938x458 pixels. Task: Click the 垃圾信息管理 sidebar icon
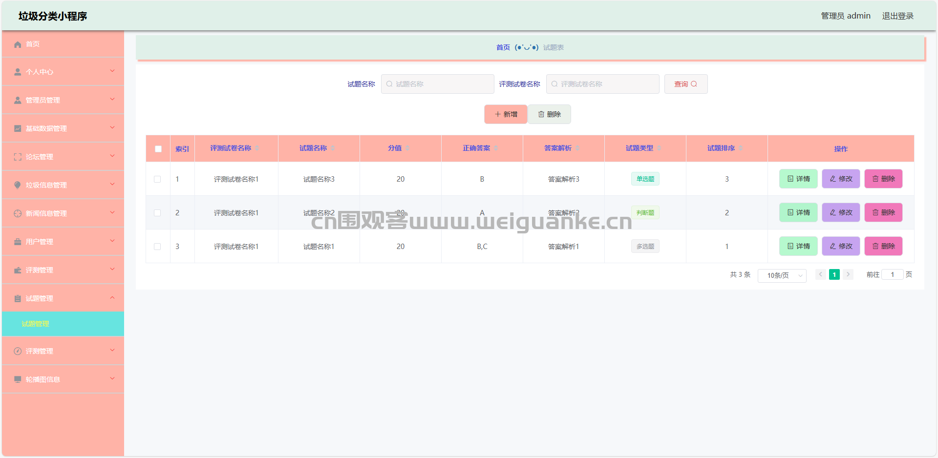[18, 185]
